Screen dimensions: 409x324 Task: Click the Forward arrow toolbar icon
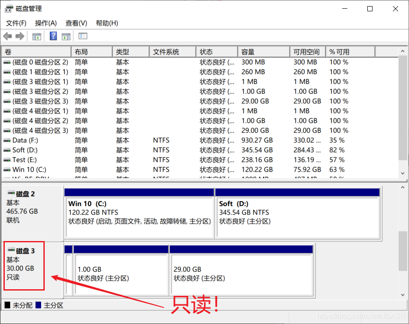click(20, 36)
